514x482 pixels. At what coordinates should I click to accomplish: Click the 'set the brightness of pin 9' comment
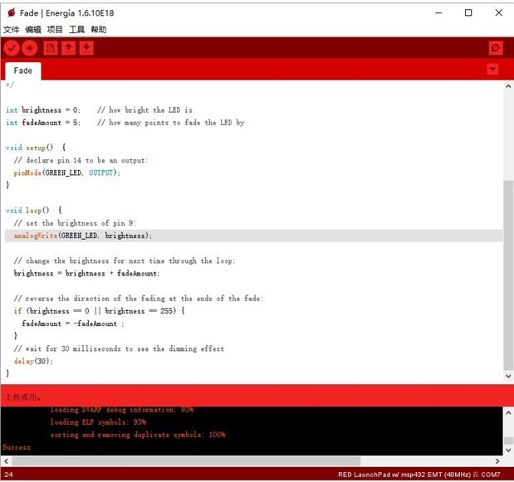(75, 223)
